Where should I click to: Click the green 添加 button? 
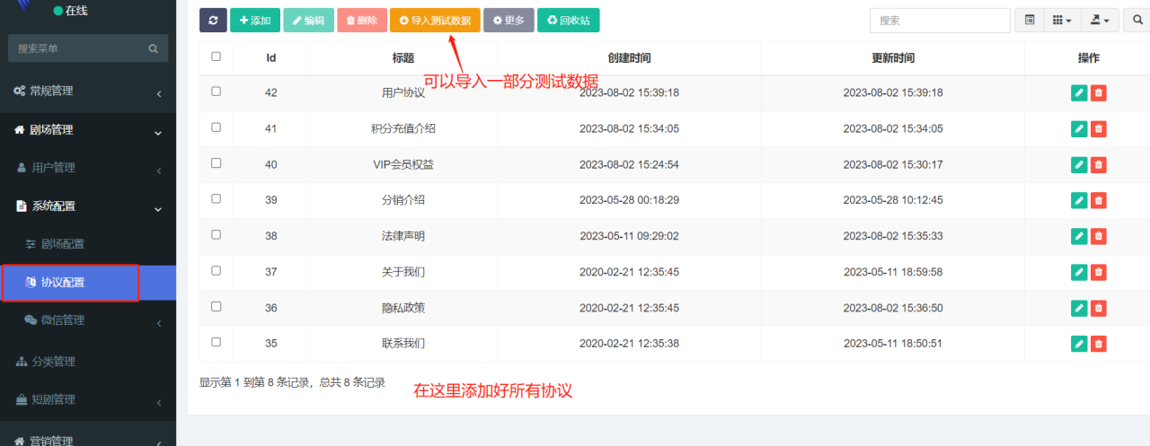[x=255, y=20]
